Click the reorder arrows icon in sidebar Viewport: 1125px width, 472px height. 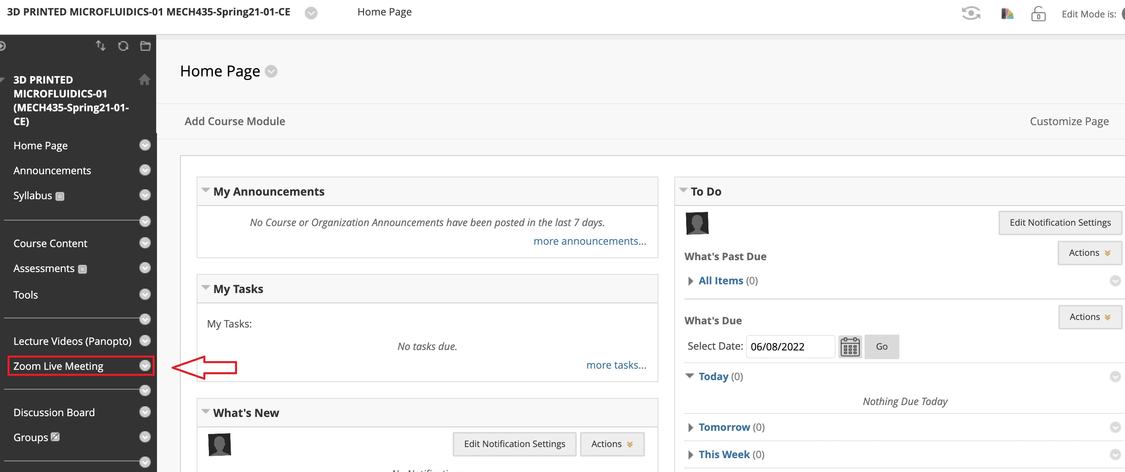[x=100, y=46]
